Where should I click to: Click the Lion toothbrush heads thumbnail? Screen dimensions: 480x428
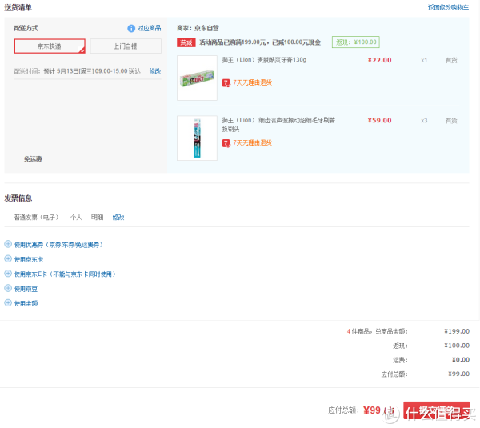coord(197,138)
